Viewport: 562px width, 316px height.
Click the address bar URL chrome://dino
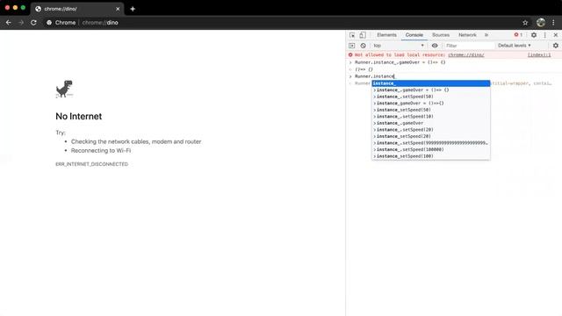click(100, 23)
